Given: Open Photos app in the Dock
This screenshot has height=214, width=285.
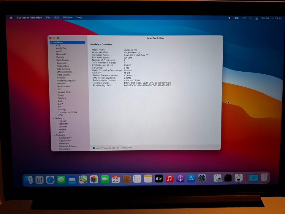Looking at the screenshot, I should coord(94,180).
